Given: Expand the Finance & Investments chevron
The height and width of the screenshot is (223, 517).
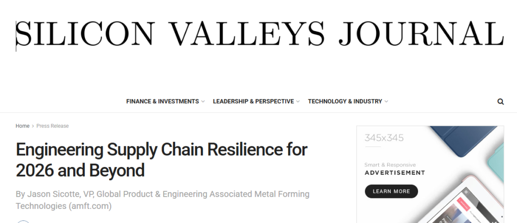Looking at the screenshot, I should (x=203, y=102).
